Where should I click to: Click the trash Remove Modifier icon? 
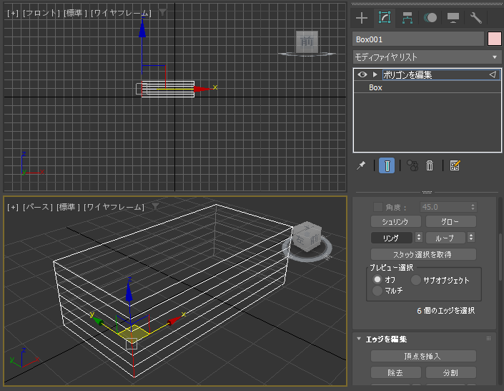(430, 165)
